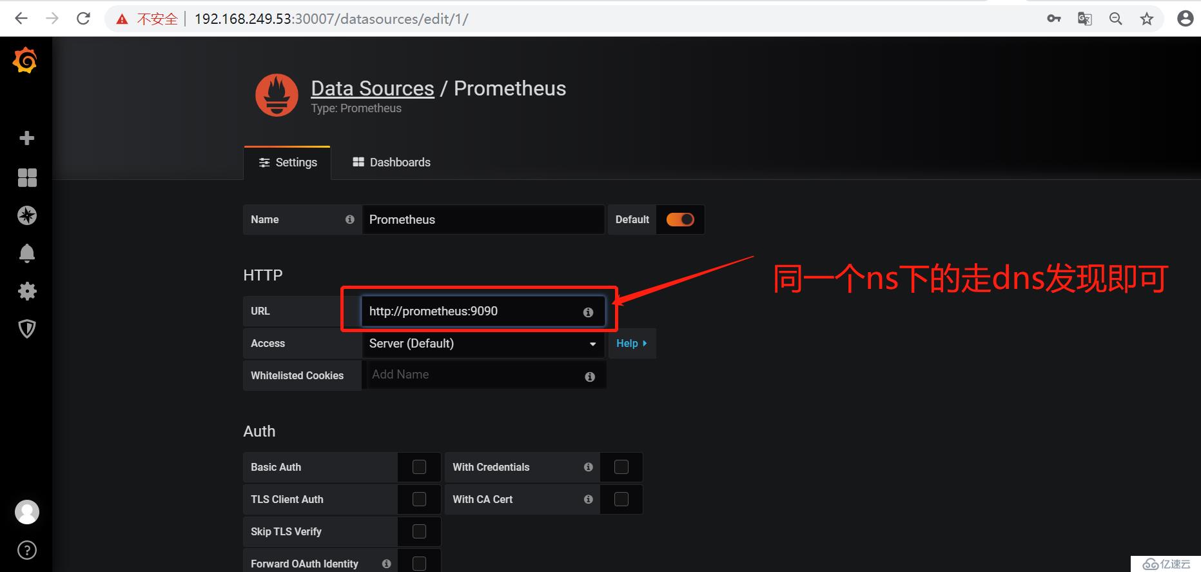Screen dimensions: 1201x572
Task: Click the Add Name whitelisted cookies field
Action: (483, 375)
